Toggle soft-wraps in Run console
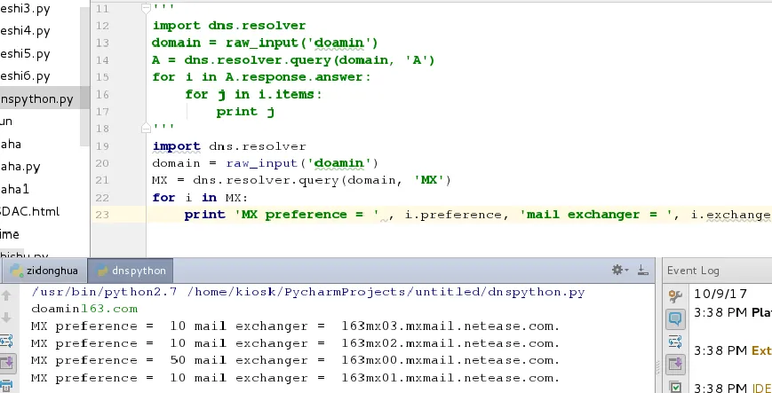Viewport: 772px width, 393px height. pos(6,340)
